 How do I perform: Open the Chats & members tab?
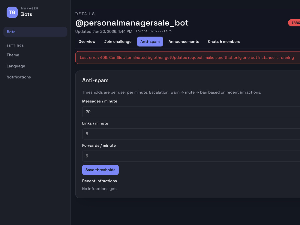pyautogui.click(x=224, y=41)
